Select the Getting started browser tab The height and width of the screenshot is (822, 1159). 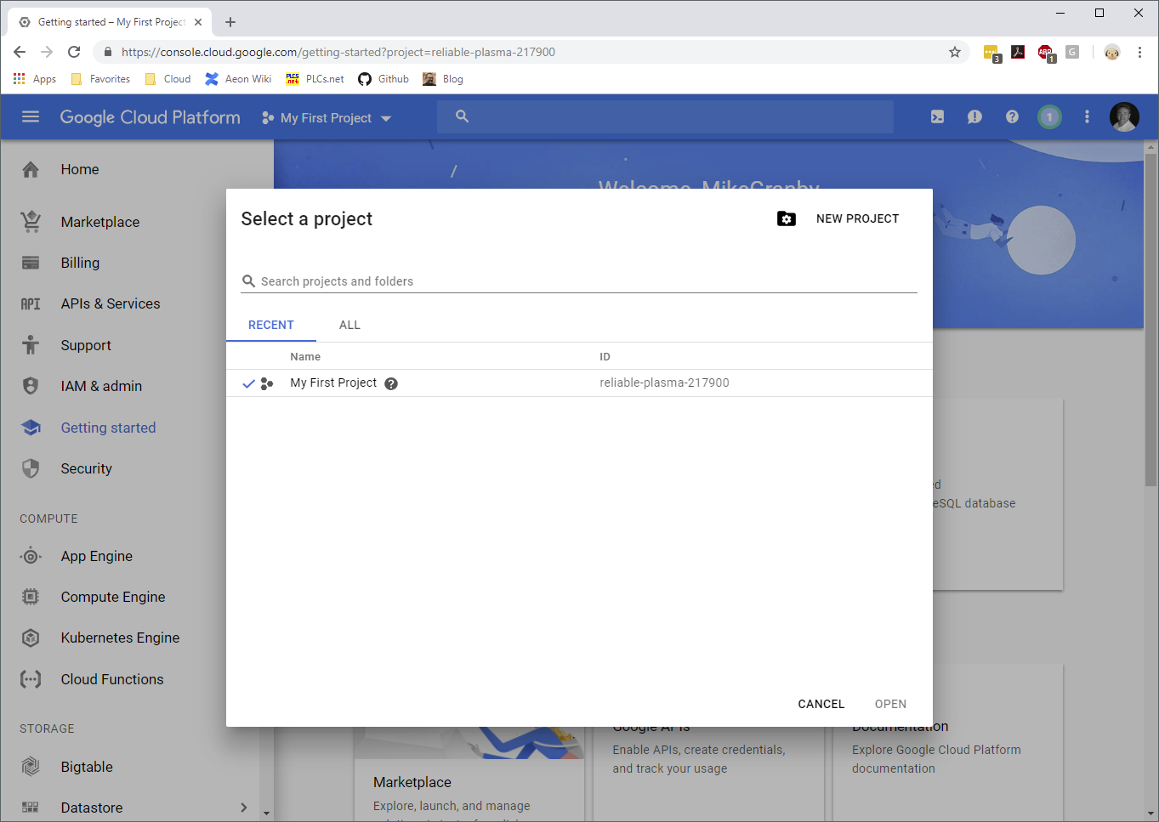pos(111,22)
